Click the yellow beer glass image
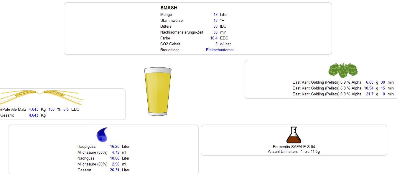The image size is (397, 174). pyautogui.click(x=158, y=91)
